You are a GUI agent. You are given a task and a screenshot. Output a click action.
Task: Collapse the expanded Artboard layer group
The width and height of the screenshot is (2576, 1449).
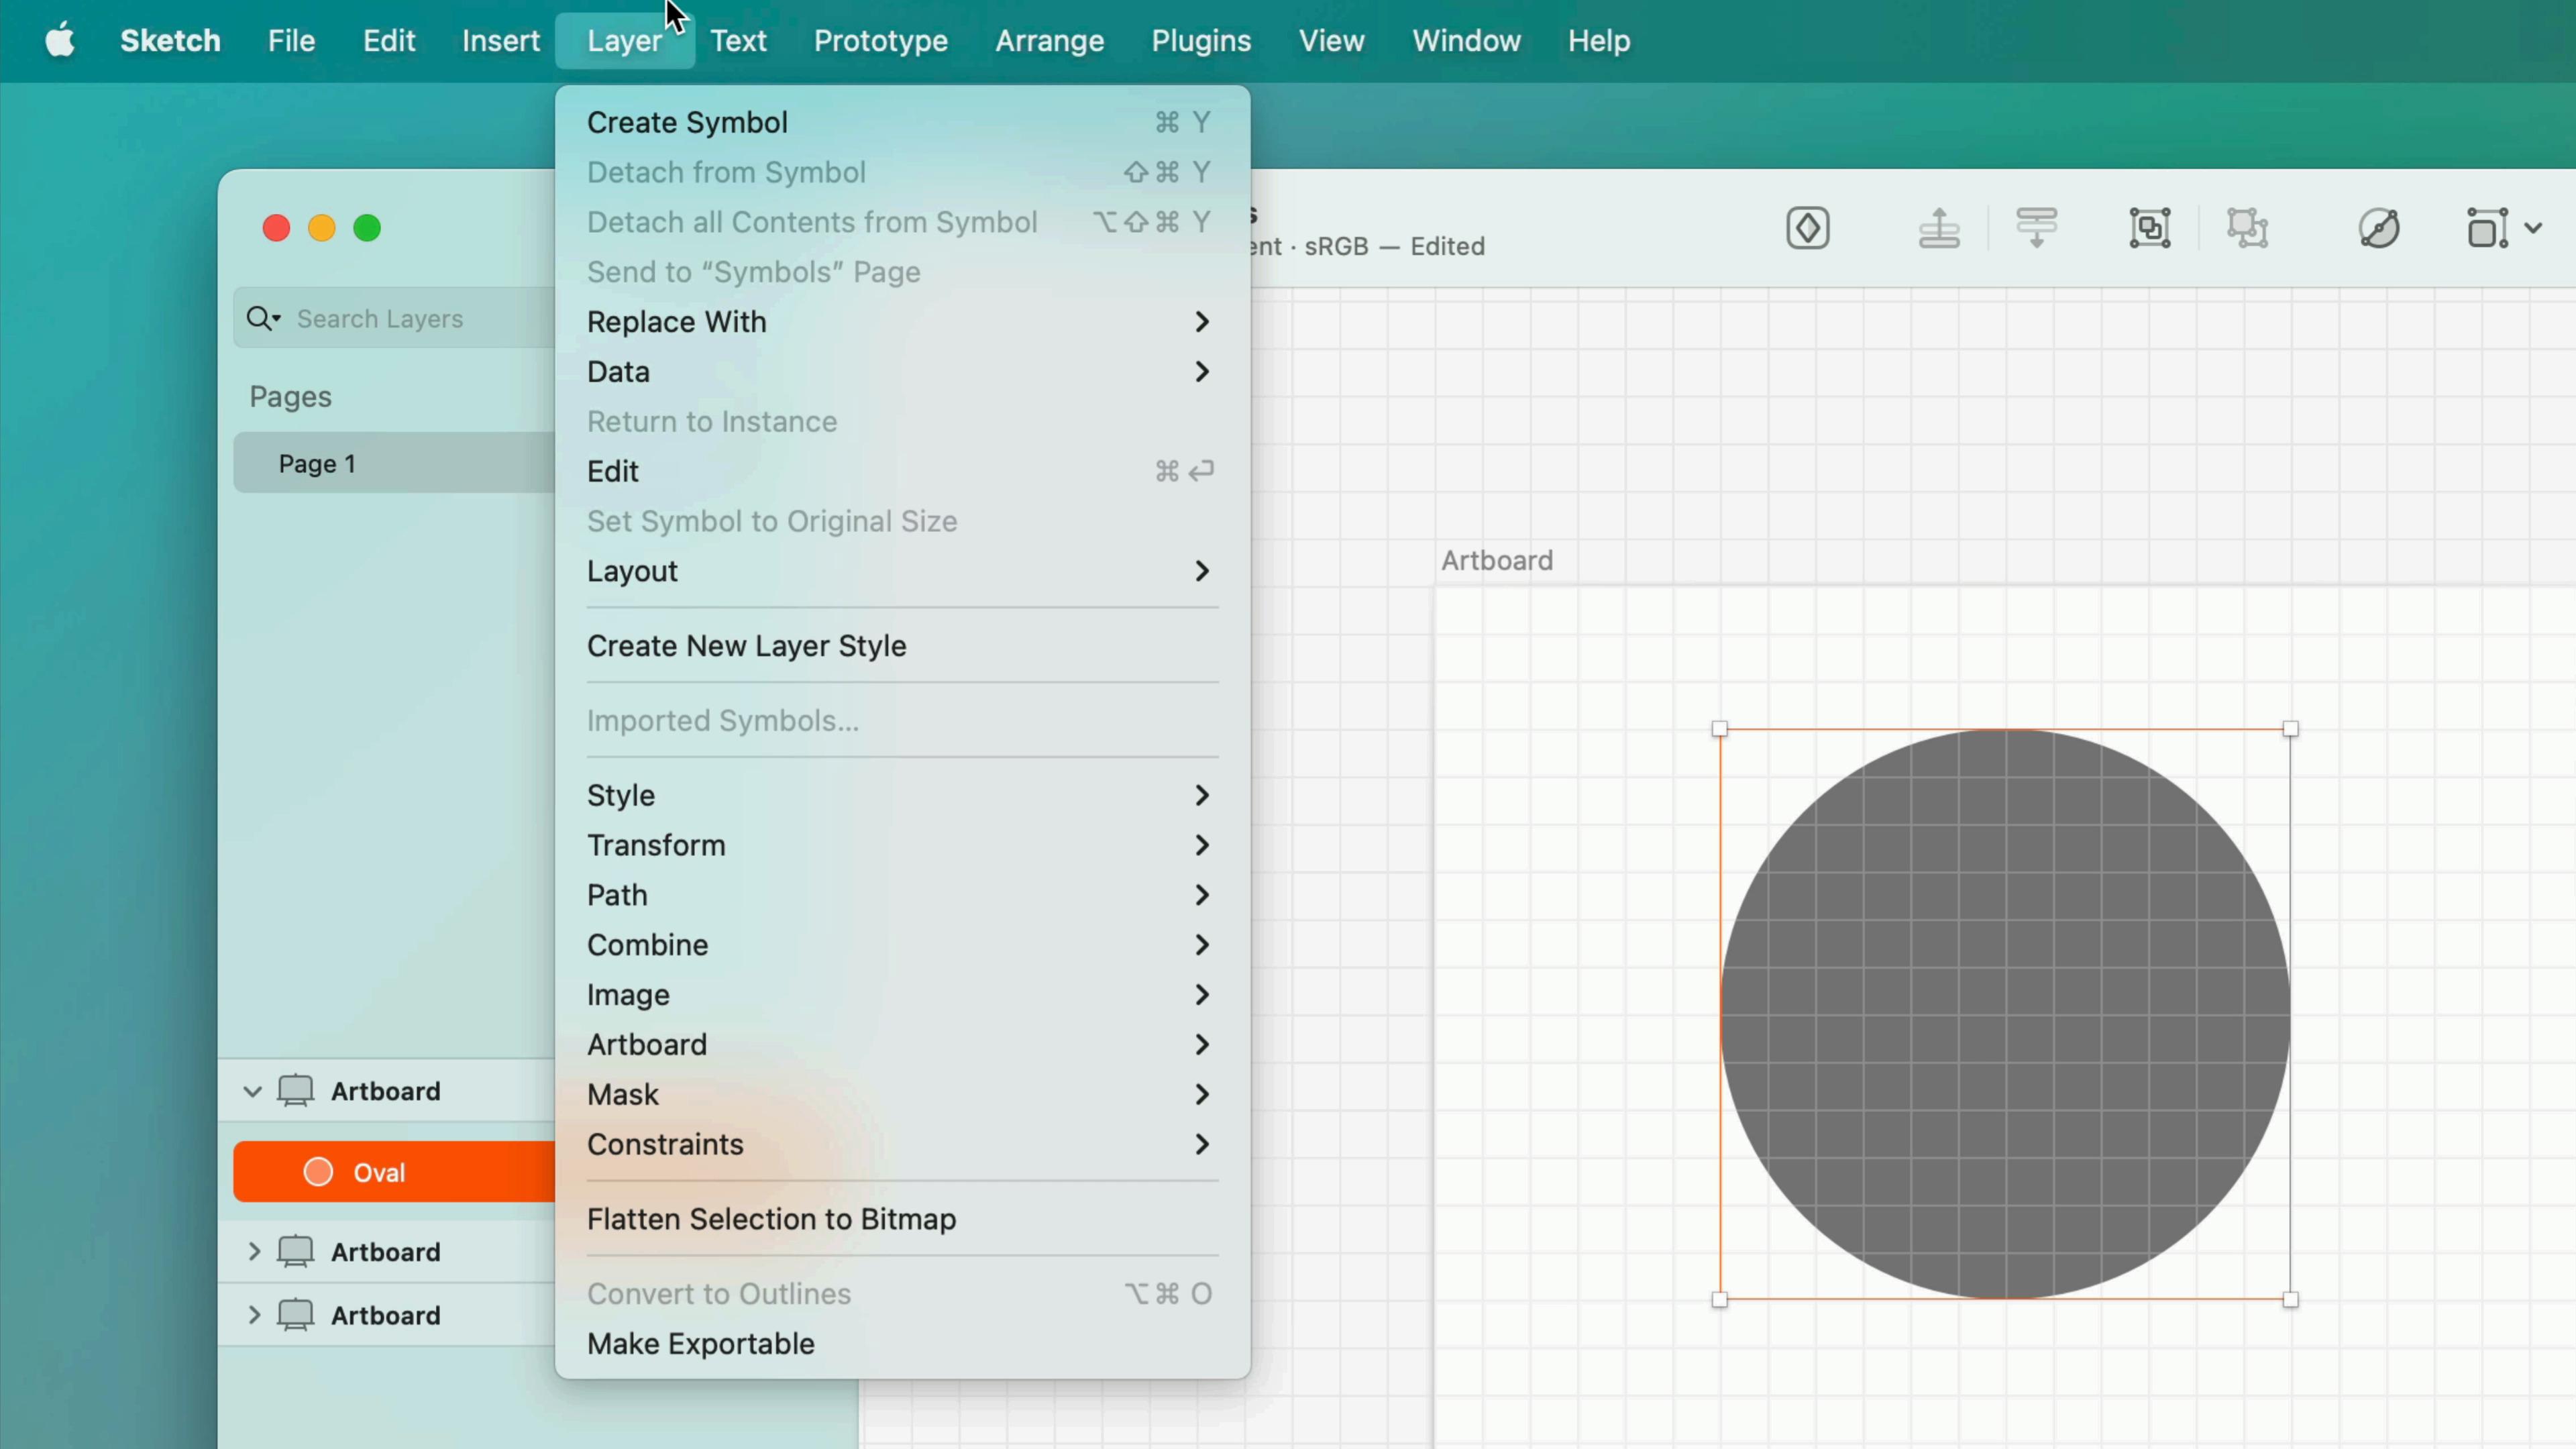252,1091
